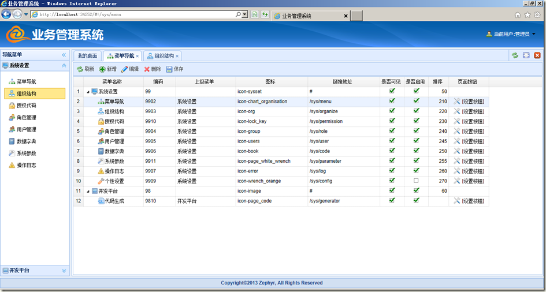Click the red close-all icon in tab bar
The image size is (546, 292).
pyautogui.click(x=537, y=55)
